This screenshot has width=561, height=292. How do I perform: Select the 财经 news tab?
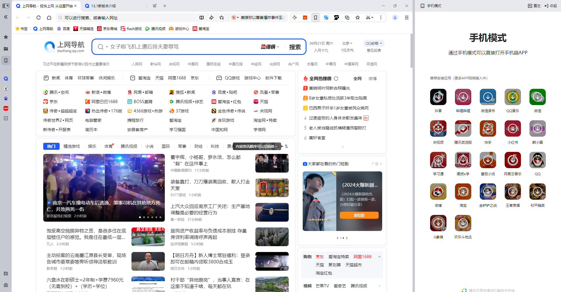pyautogui.click(x=198, y=146)
